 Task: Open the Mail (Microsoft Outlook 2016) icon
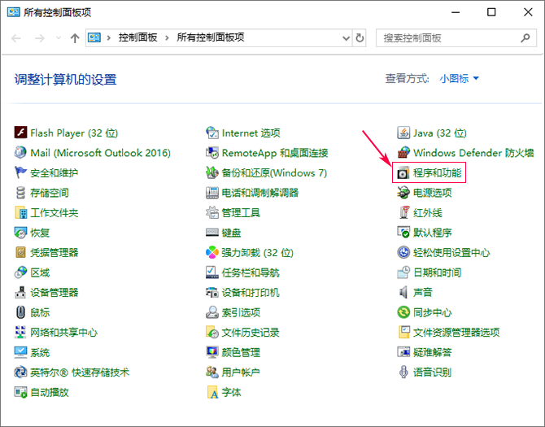click(x=20, y=153)
